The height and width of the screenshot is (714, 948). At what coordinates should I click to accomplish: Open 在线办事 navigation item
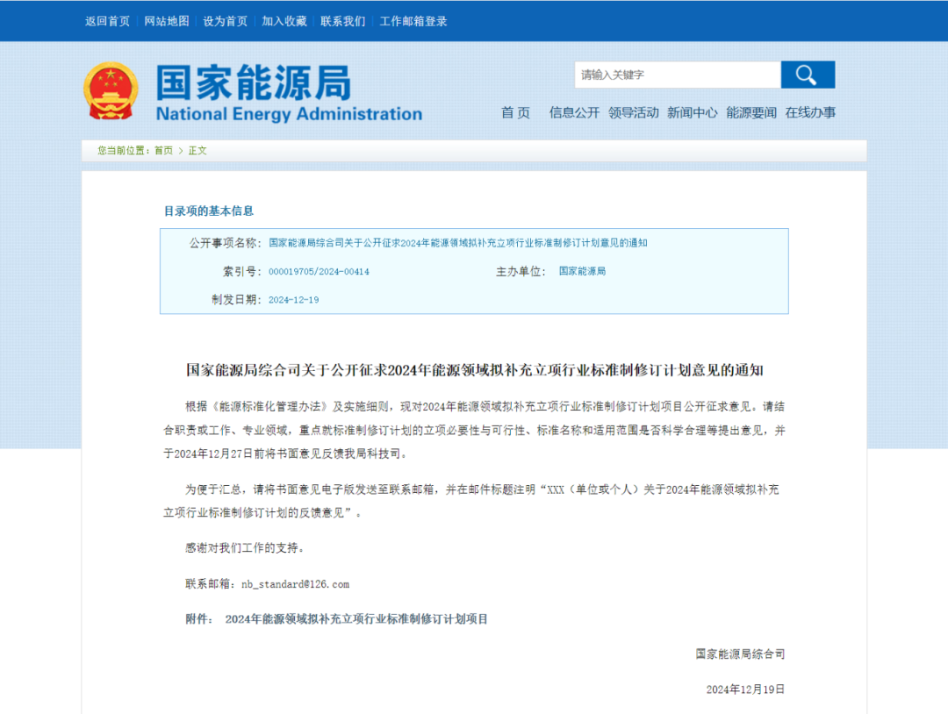tap(810, 112)
